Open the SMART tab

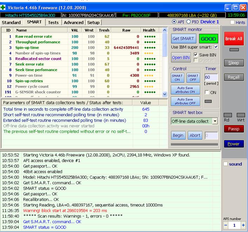[34, 22]
